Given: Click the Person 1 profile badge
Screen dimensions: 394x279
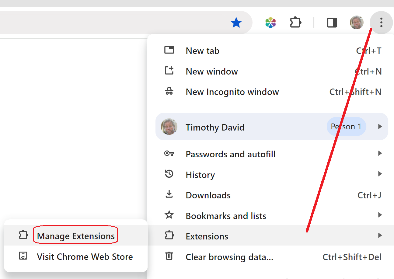Looking at the screenshot, I should click(346, 127).
